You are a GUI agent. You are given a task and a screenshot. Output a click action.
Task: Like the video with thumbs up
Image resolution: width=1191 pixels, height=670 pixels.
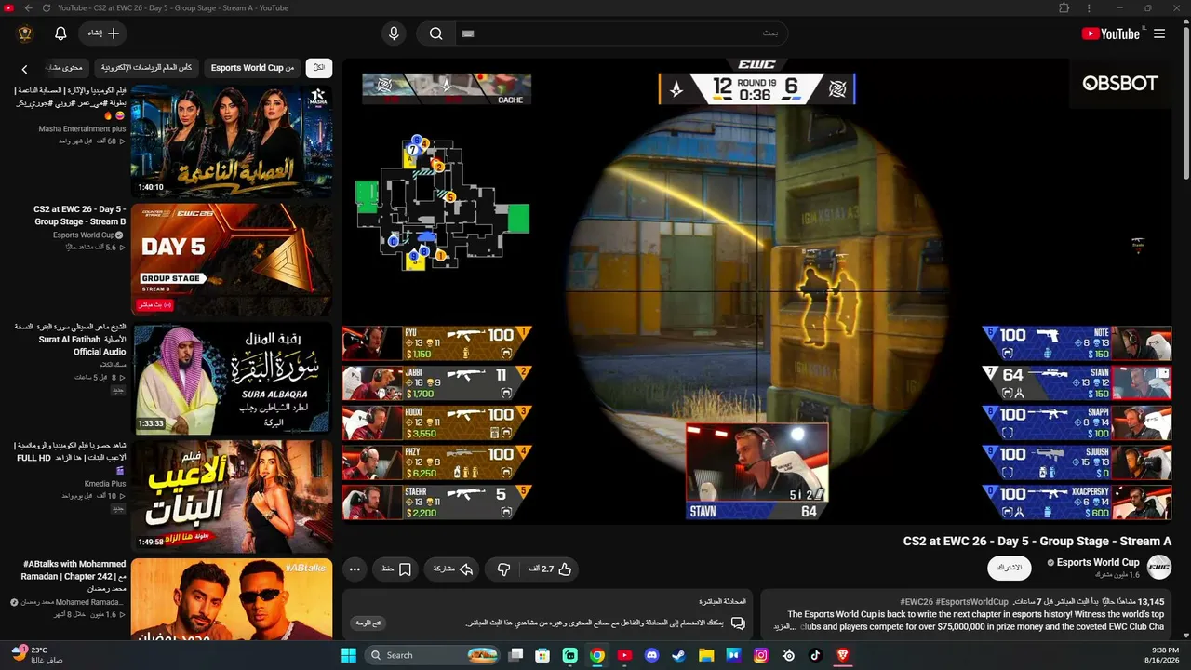(550, 569)
